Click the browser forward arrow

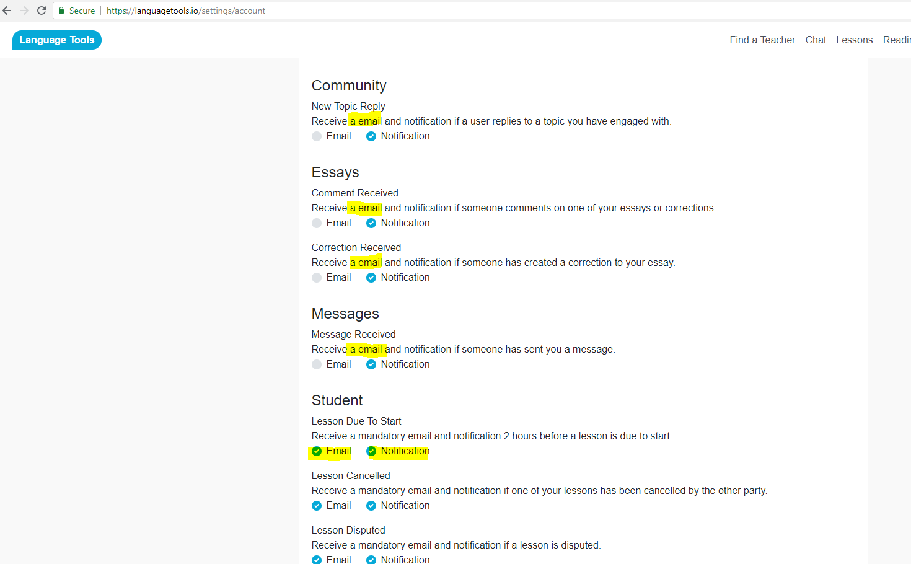pyautogui.click(x=24, y=11)
